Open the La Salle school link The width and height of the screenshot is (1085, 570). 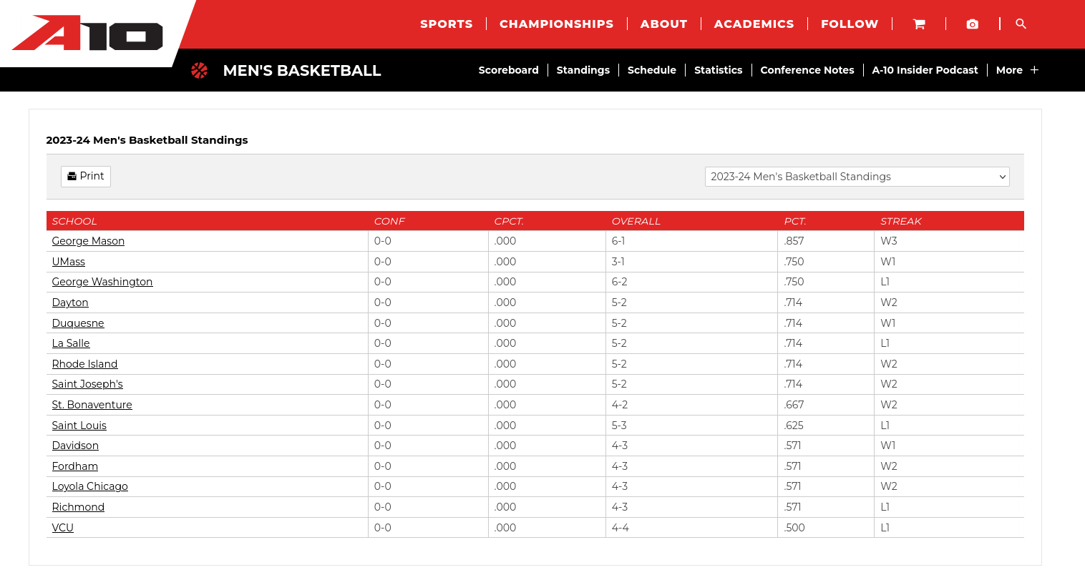pyautogui.click(x=71, y=343)
